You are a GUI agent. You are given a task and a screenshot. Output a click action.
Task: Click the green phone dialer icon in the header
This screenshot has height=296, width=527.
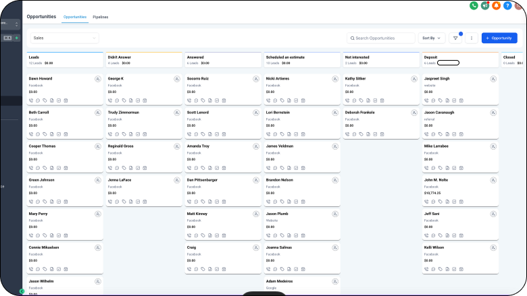pyautogui.click(x=474, y=5)
